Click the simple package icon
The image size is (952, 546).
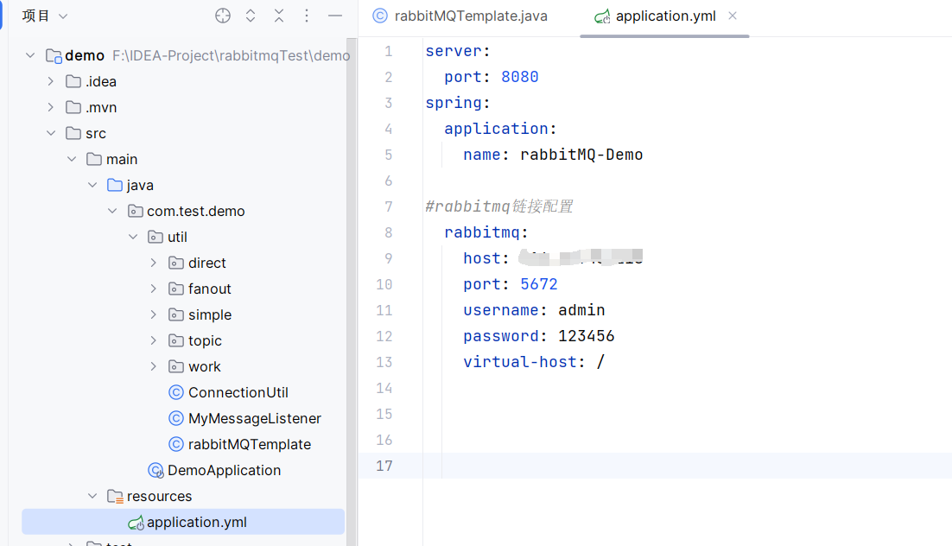[176, 314]
